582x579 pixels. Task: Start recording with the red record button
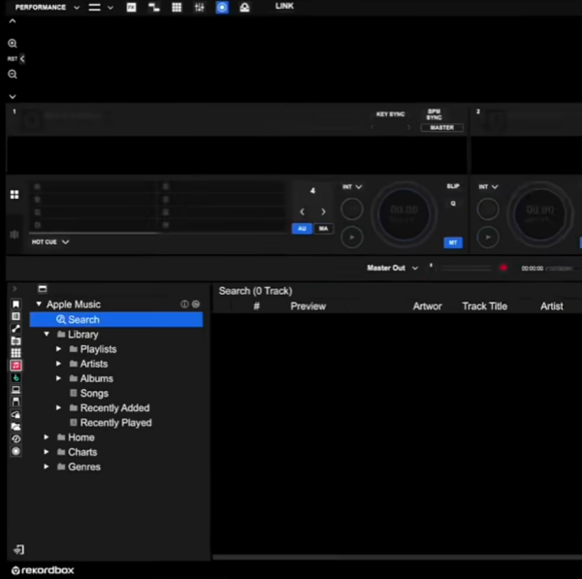click(503, 268)
